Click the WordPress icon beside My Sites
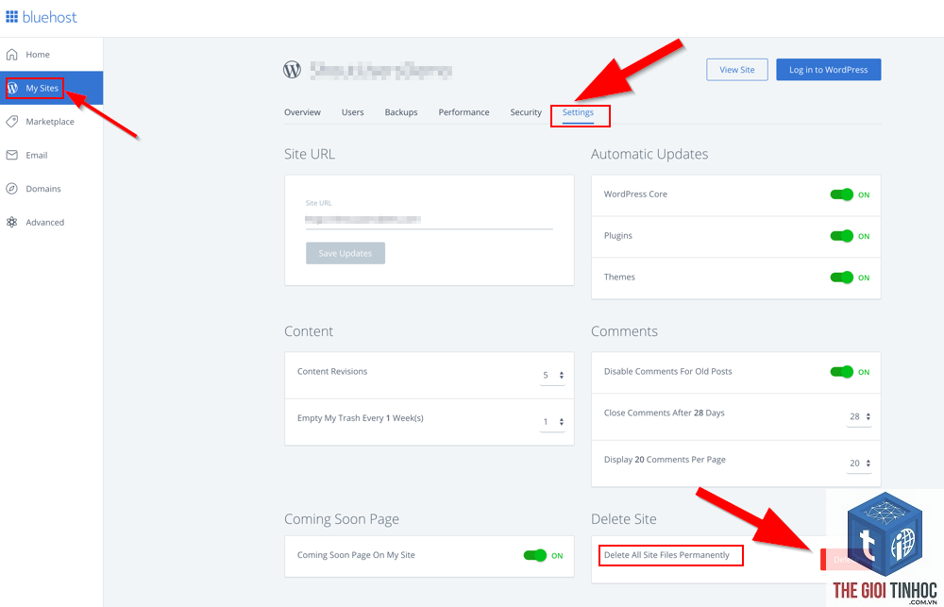The height and width of the screenshot is (607, 944). click(x=12, y=88)
